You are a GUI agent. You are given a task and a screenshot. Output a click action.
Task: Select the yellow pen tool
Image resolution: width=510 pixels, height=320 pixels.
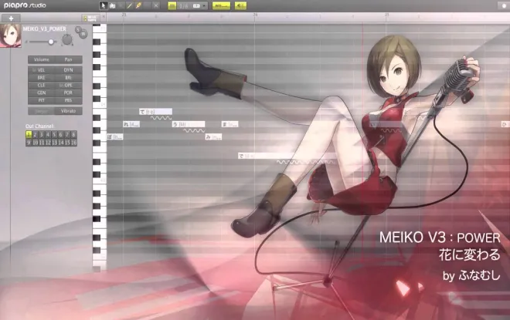coord(138,6)
